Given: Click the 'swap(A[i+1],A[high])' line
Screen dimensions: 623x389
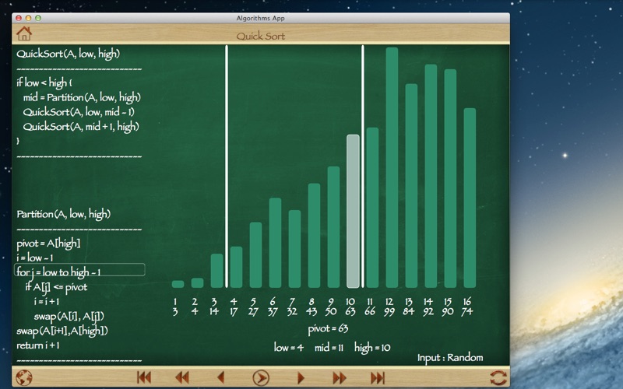Looking at the screenshot, I should (x=62, y=331).
